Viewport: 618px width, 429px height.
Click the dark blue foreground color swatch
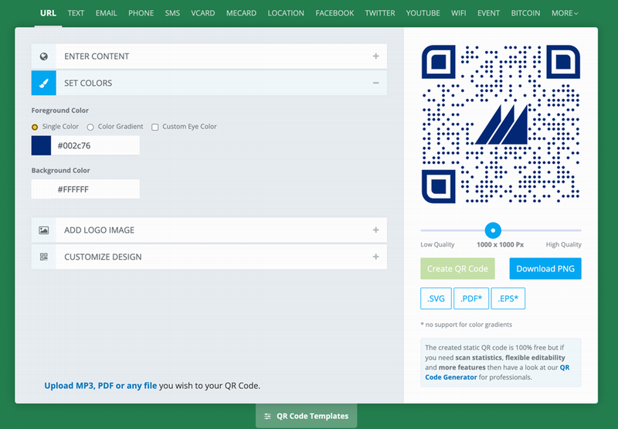point(41,145)
